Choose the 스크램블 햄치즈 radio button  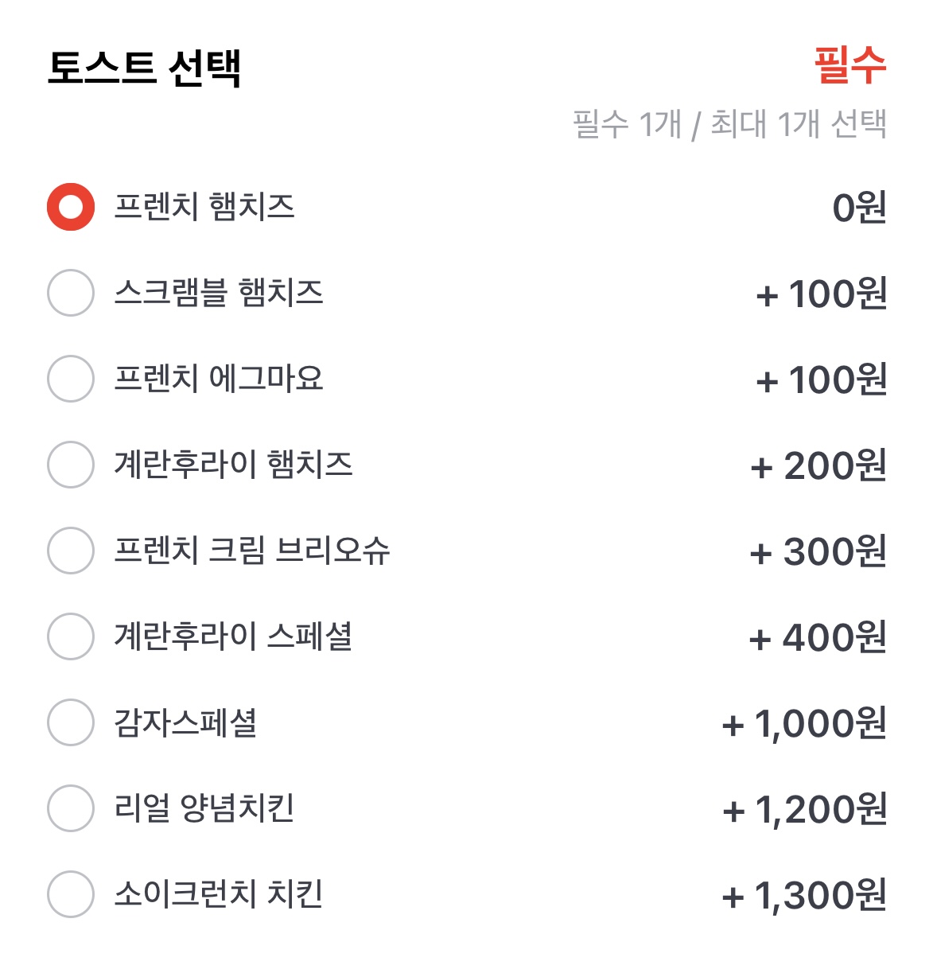[71, 293]
